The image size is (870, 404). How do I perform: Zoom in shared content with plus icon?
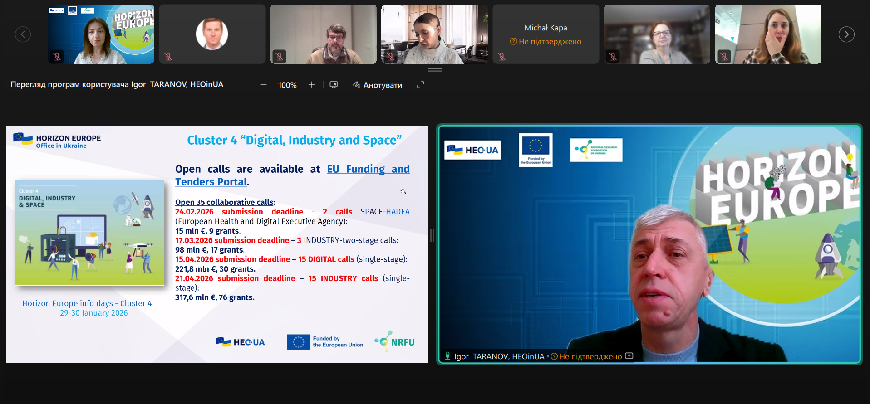(311, 85)
